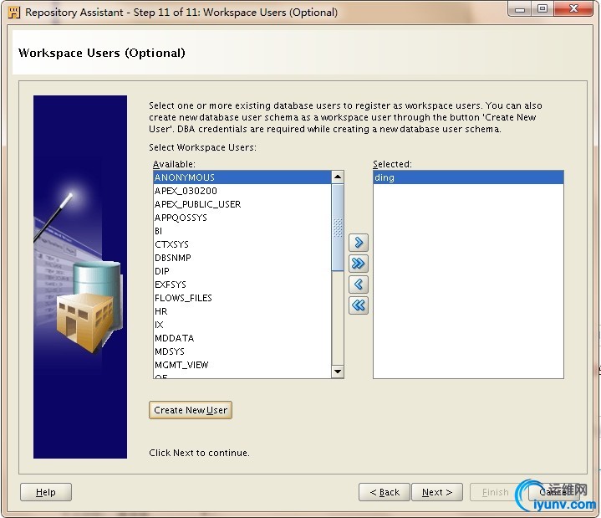Open Help for this step
Viewport: 601px width, 518px height.
pos(46,492)
